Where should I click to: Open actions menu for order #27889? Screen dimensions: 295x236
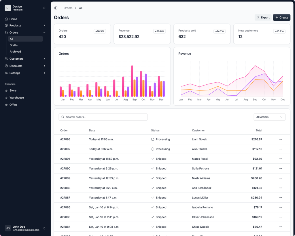point(281,178)
